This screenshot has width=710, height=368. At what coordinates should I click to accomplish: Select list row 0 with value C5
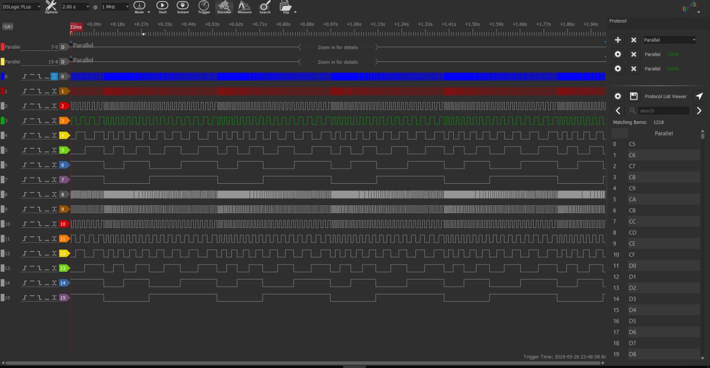656,144
